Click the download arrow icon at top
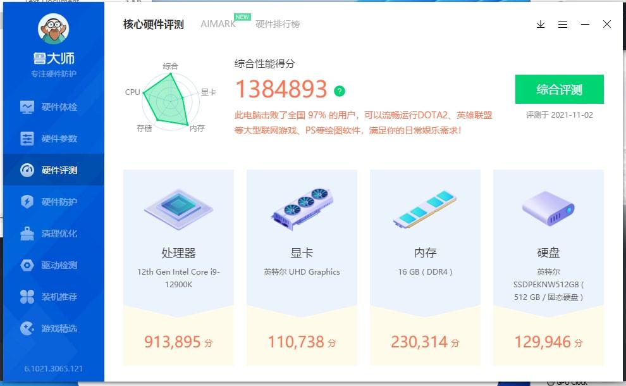Viewport: 626px width, 386px height. coord(541,25)
